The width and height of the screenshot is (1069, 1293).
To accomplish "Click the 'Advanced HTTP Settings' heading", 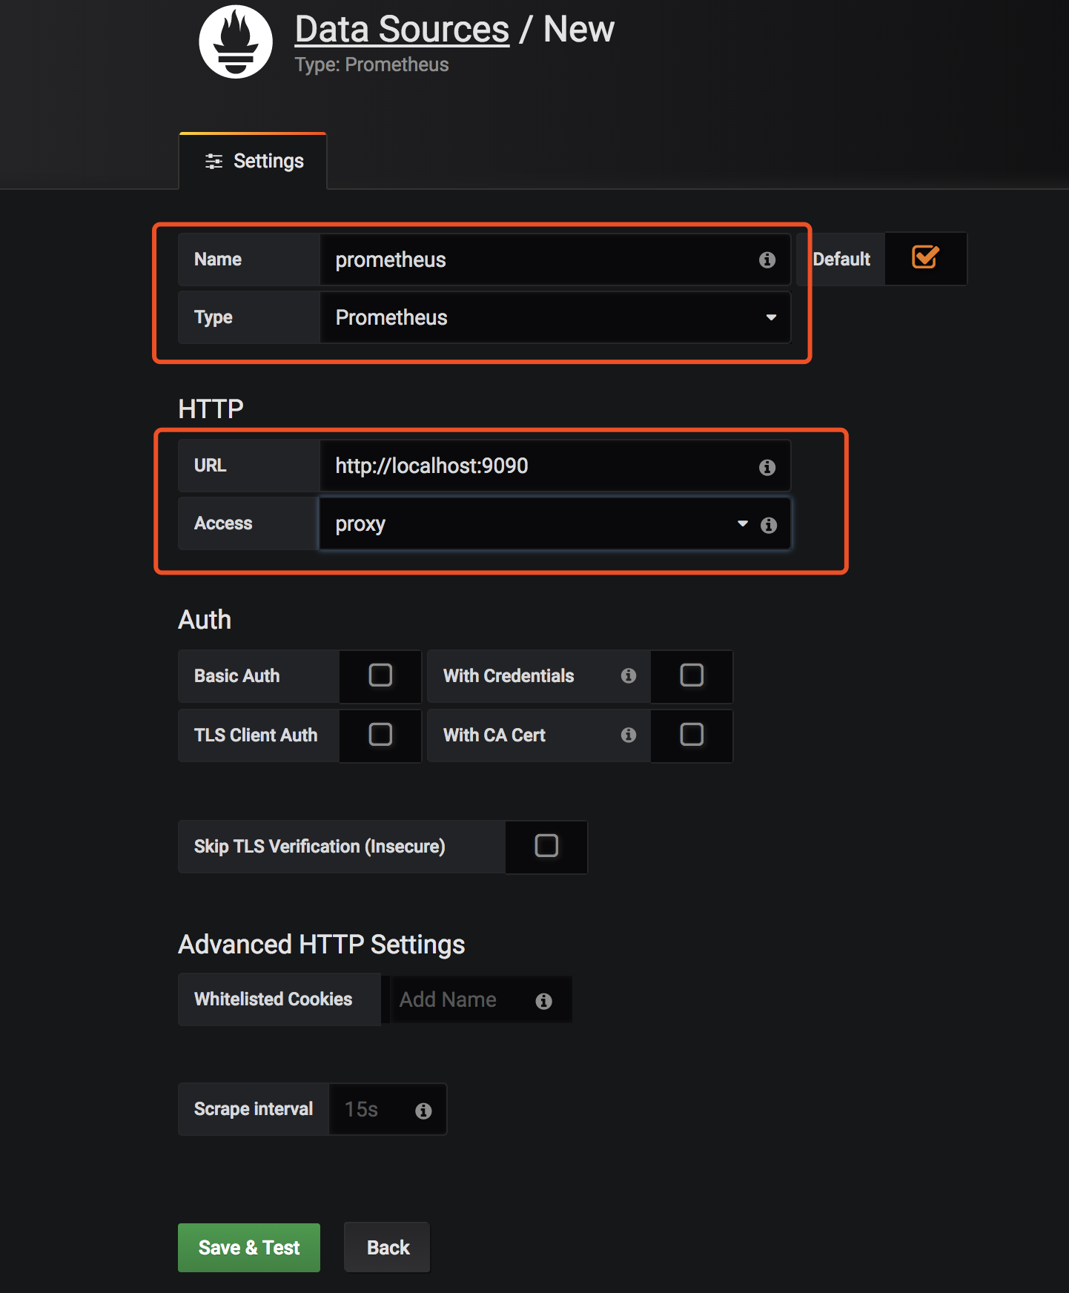I will point(322,945).
